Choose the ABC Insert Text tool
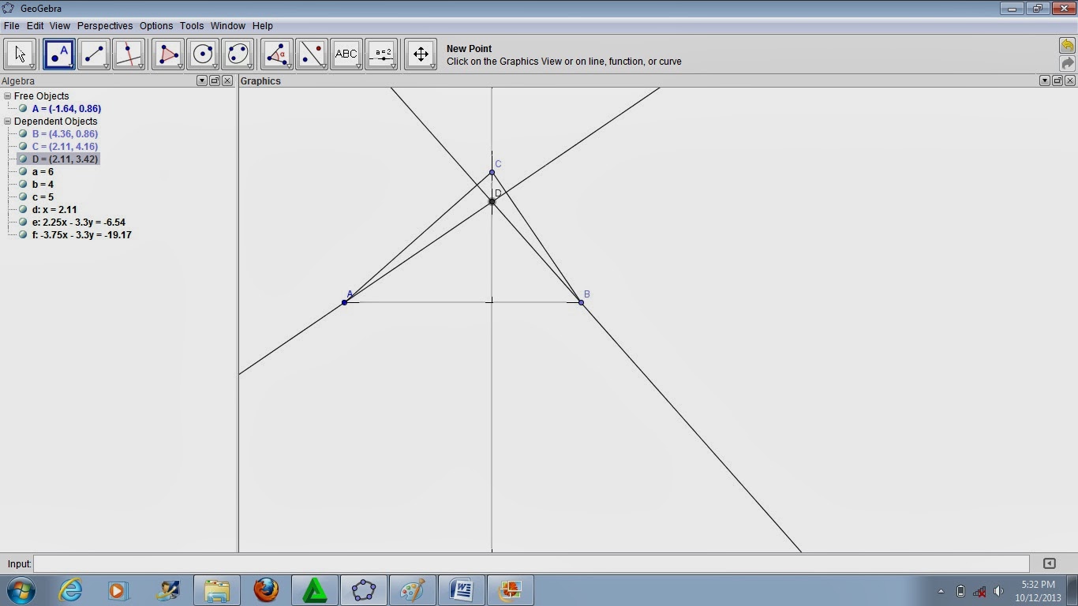 346,54
